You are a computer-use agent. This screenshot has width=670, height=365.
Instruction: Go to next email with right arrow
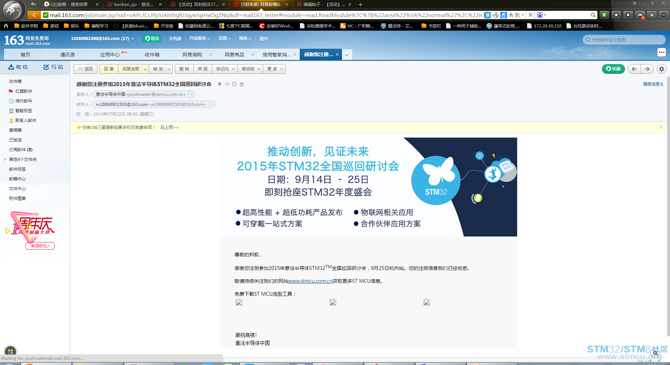(x=647, y=69)
